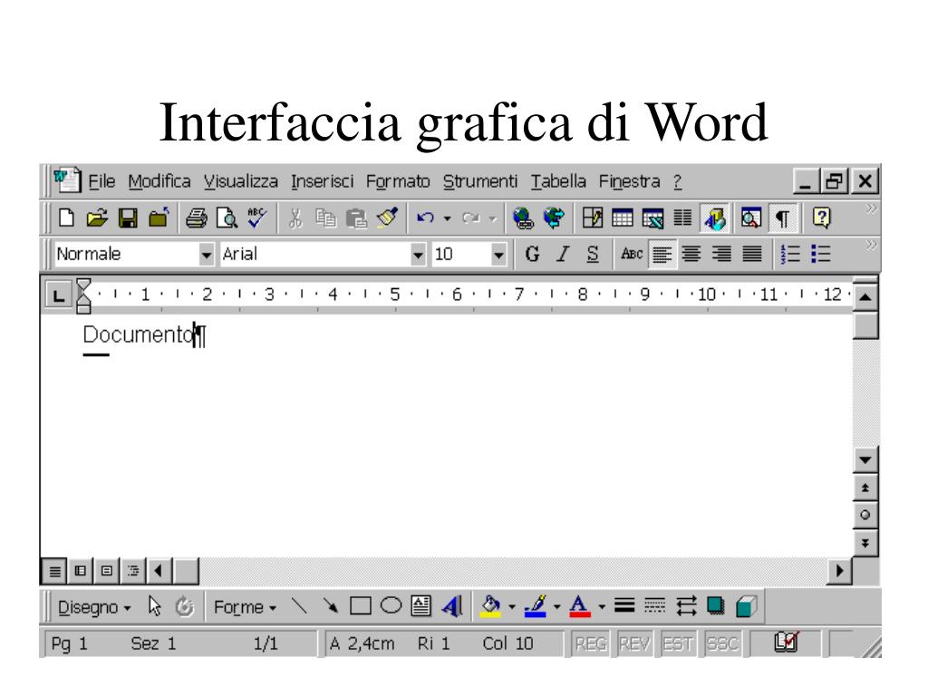Pick the Rectangle drawing tool
Image resolution: width=928 pixels, height=696 pixels.
coord(361,606)
